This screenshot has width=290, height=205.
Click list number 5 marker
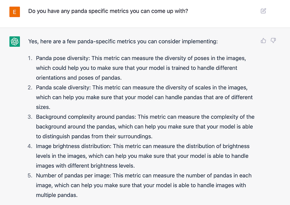coord(30,175)
